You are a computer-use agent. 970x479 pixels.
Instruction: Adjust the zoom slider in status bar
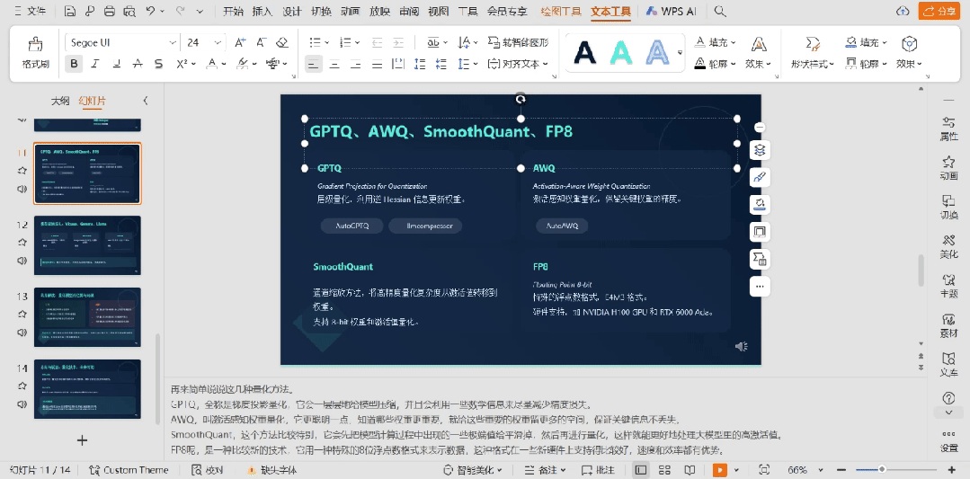[x=882, y=470]
